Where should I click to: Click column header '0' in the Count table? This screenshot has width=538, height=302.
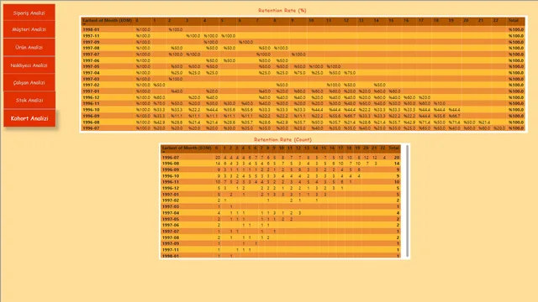pyautogui.click(x=217, y=148)
